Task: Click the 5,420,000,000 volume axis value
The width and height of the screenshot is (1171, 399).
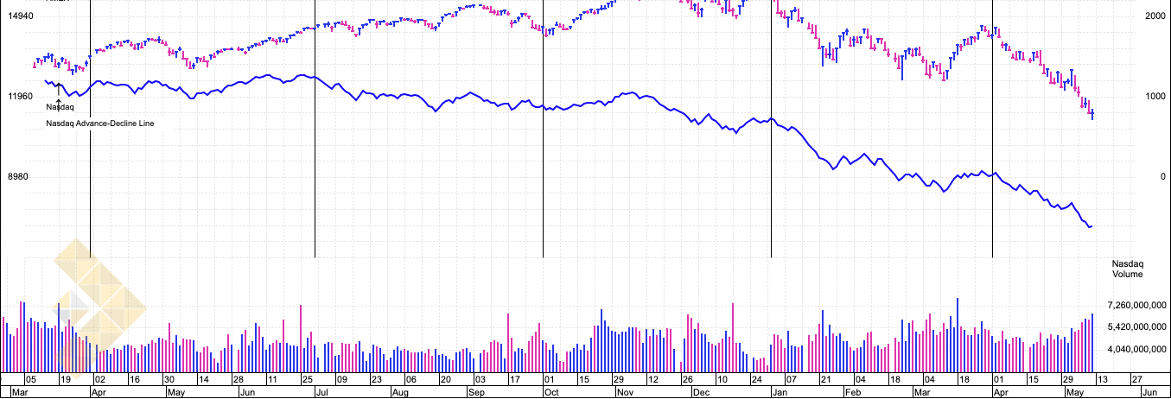Action: point(1137,328)
